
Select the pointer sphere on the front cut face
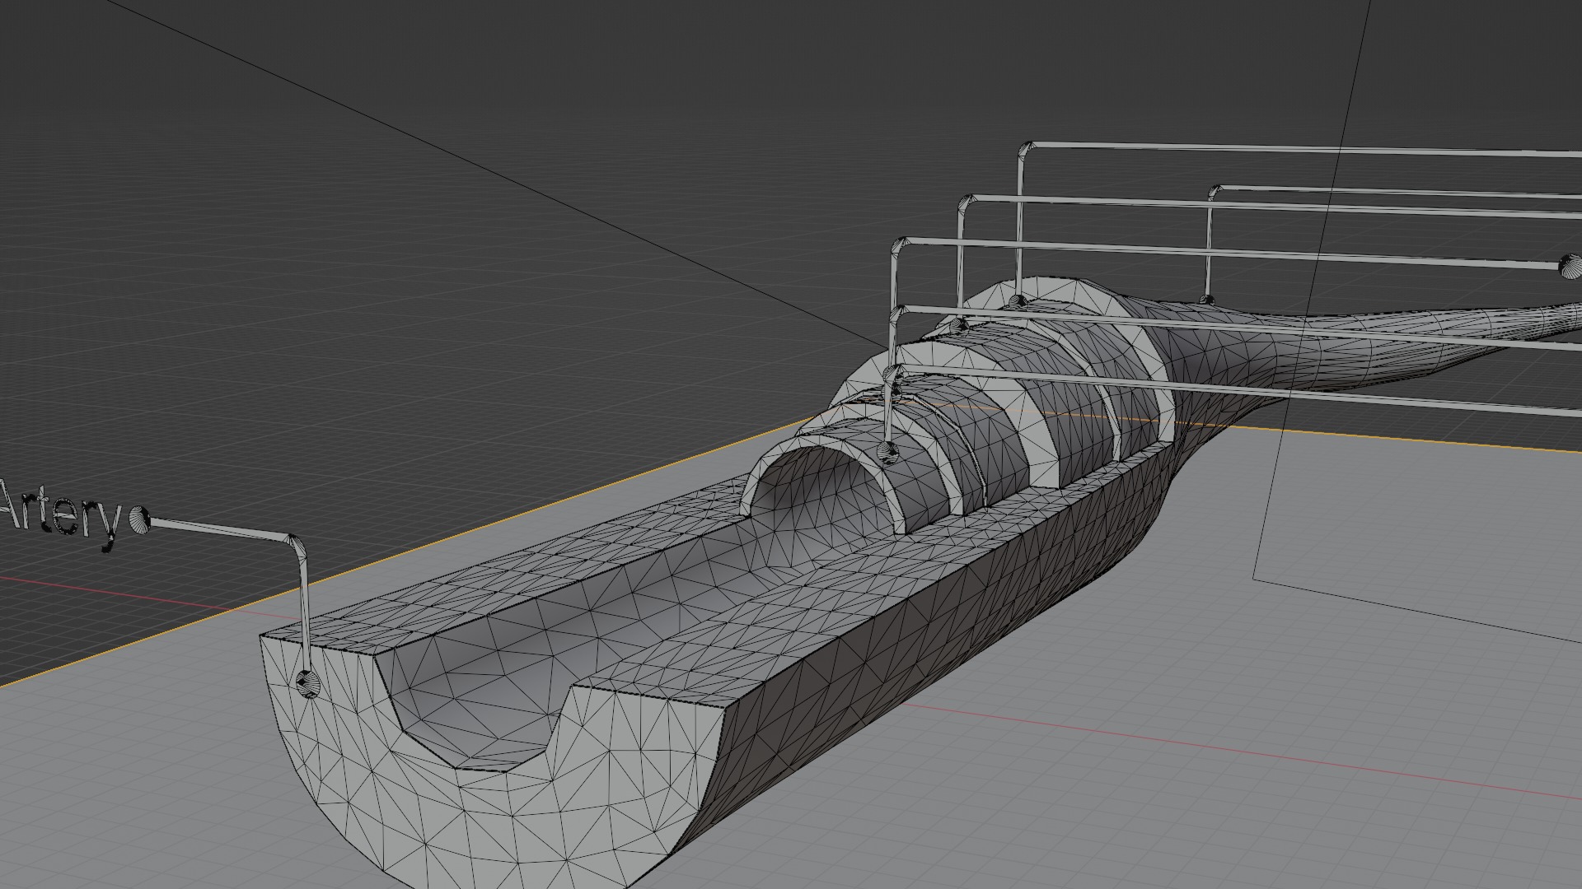[308, 682]
